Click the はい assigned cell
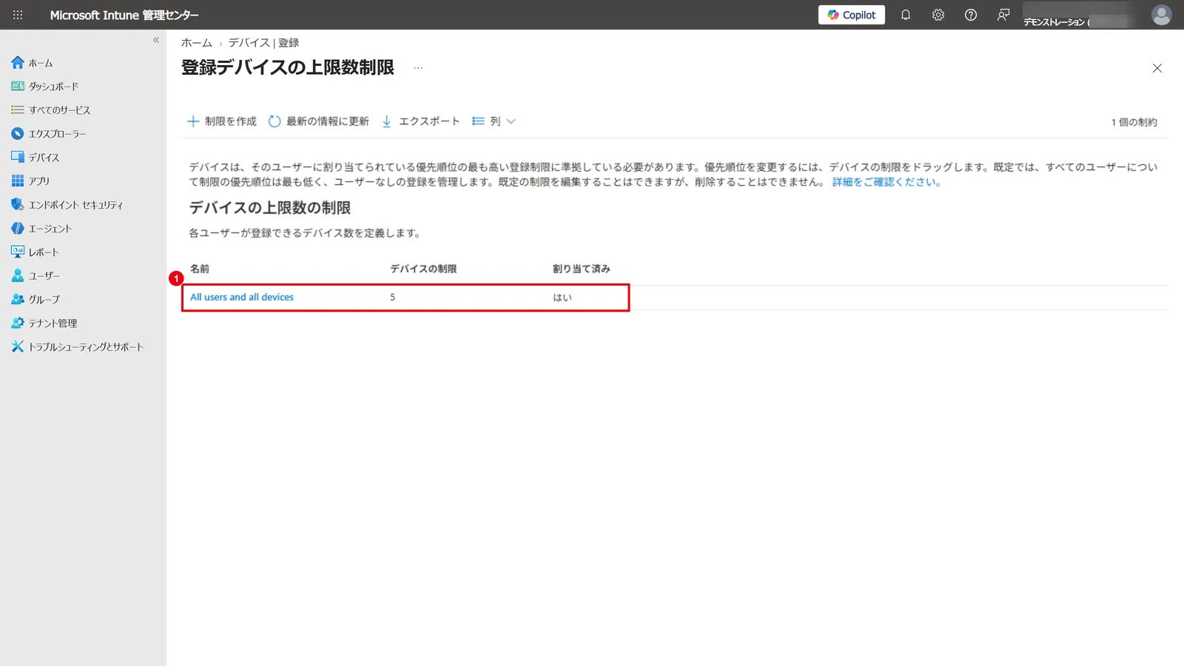Screen dimensions: 1184x666 pyautogui.click(x=562, y=297)
